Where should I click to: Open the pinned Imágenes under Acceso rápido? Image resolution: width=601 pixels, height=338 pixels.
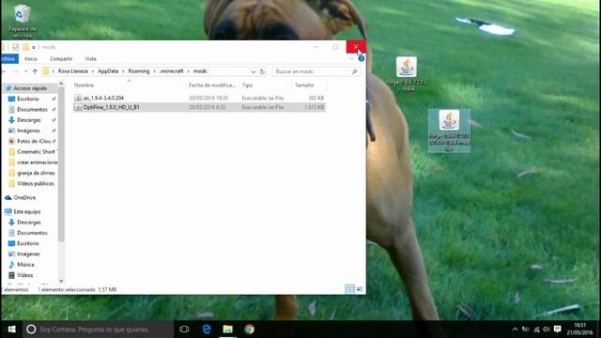28,131
